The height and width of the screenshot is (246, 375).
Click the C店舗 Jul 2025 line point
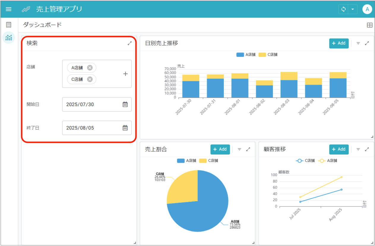pos(300,202)
